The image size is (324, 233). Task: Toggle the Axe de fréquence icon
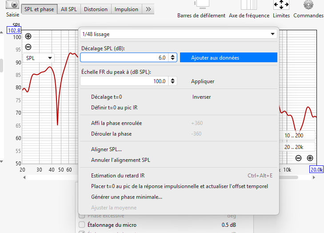(x=249, y=4)
